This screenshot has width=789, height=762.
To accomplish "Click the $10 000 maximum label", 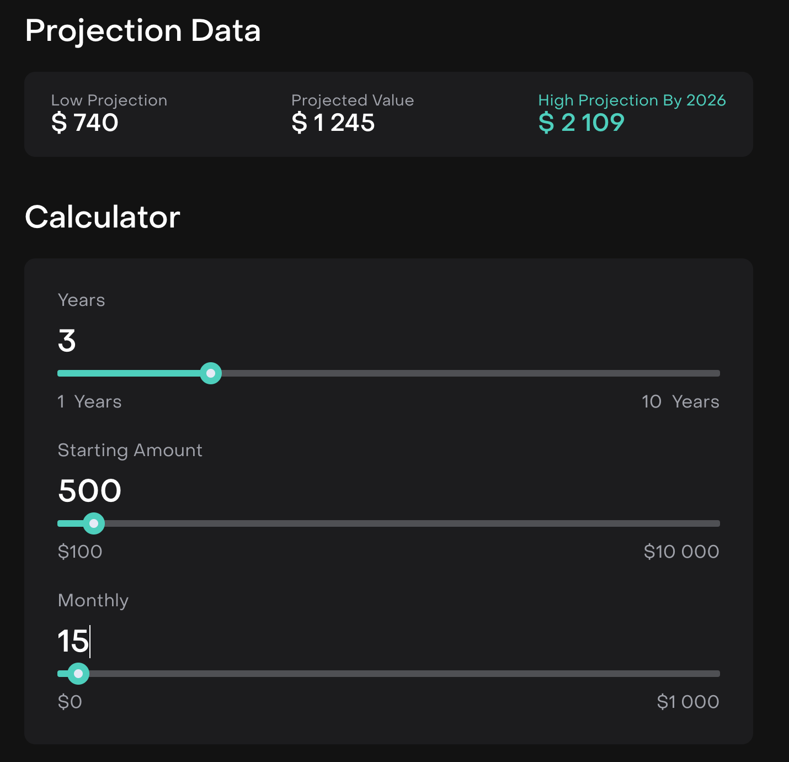I will point(681,552).
